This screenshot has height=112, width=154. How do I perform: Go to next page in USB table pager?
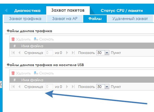67,87
